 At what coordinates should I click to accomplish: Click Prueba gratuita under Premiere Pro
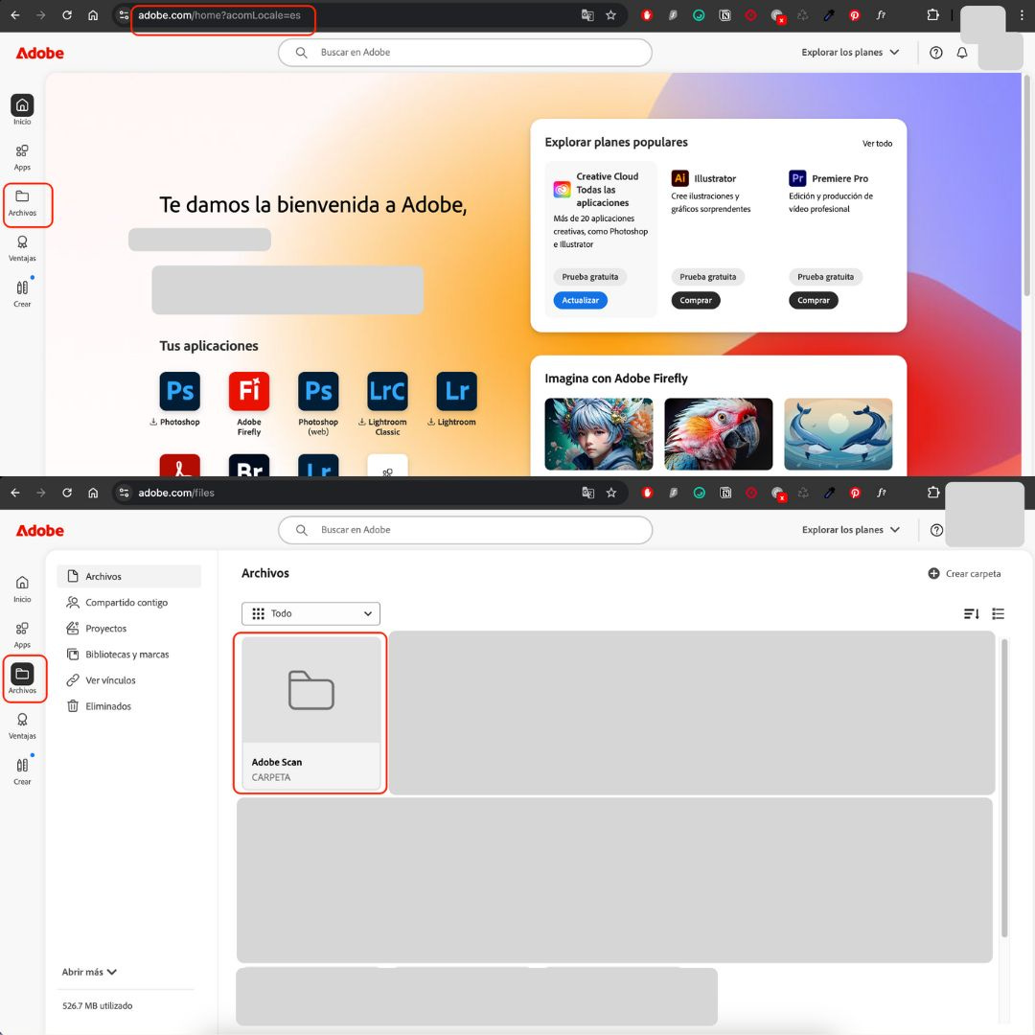point(825,277)
